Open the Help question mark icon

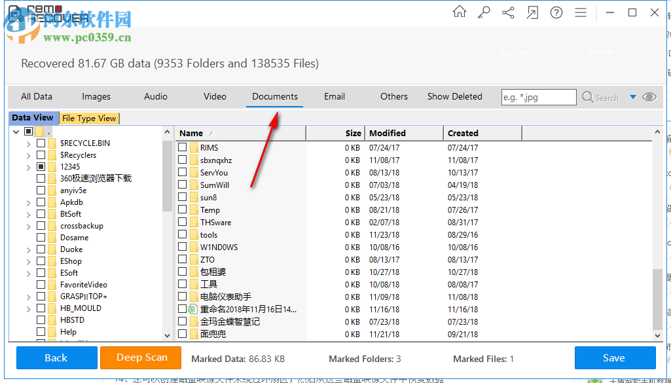pos(556,12)
